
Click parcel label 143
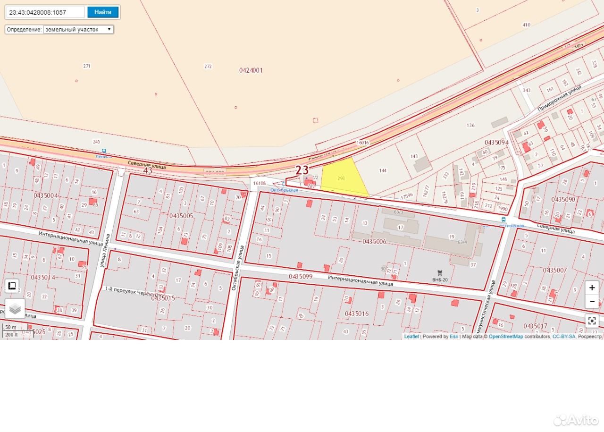click(x=414, y=156)
